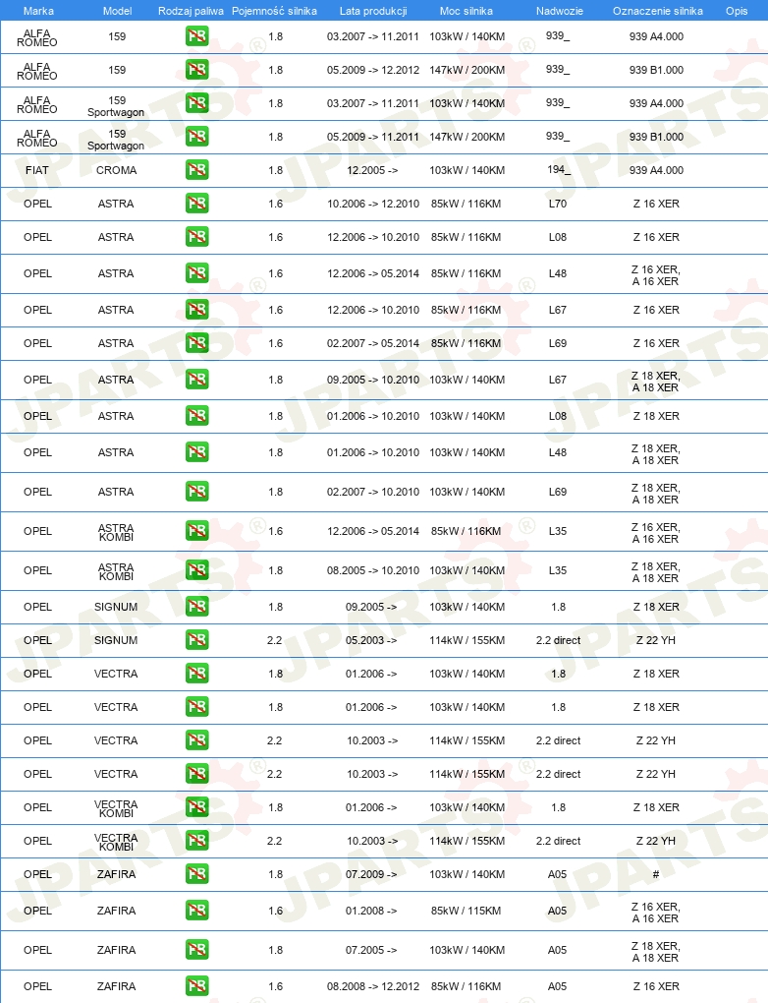Click the Marka column header
The image size is (768, 1003).
[x=38, y=11]
